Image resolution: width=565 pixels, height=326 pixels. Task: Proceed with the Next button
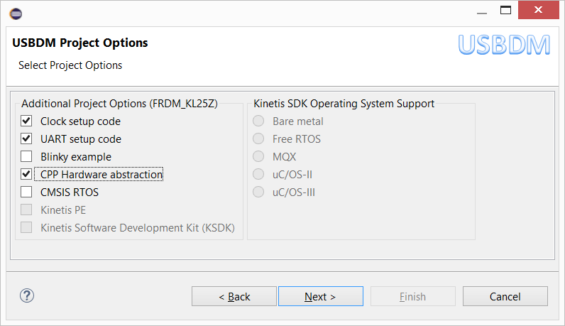pyautogui.click(x=320, y=296)
